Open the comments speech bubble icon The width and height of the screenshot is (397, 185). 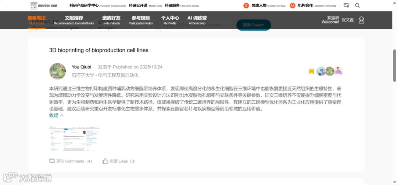(x=52, y=161)
